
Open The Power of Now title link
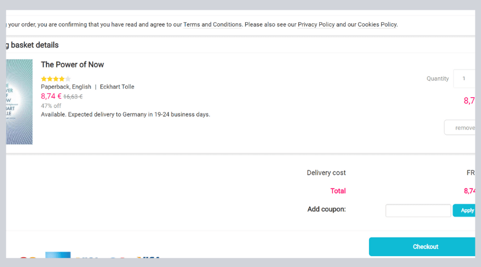[72, 65]
